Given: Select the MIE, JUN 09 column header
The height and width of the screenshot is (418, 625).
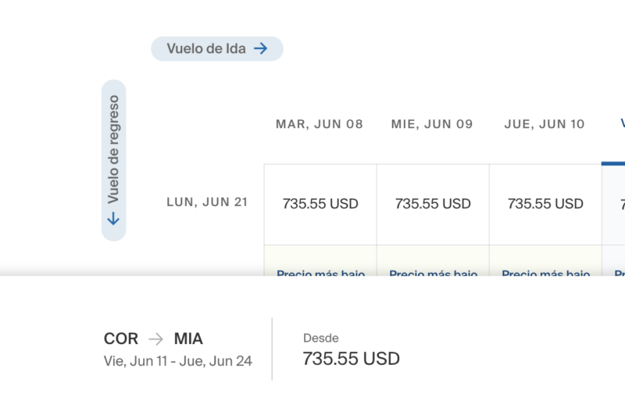Looking at the screenshot, I should pyautogui.click(x=432, y=124).
